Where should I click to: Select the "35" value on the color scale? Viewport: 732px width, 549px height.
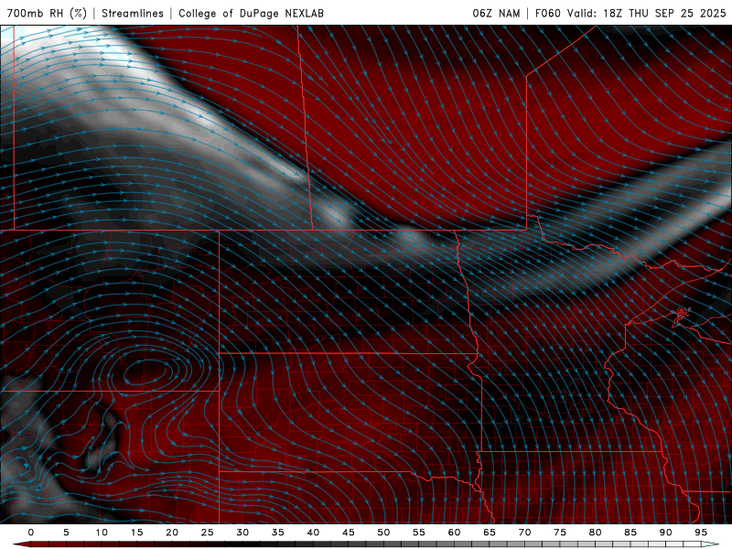coord(278,533)
